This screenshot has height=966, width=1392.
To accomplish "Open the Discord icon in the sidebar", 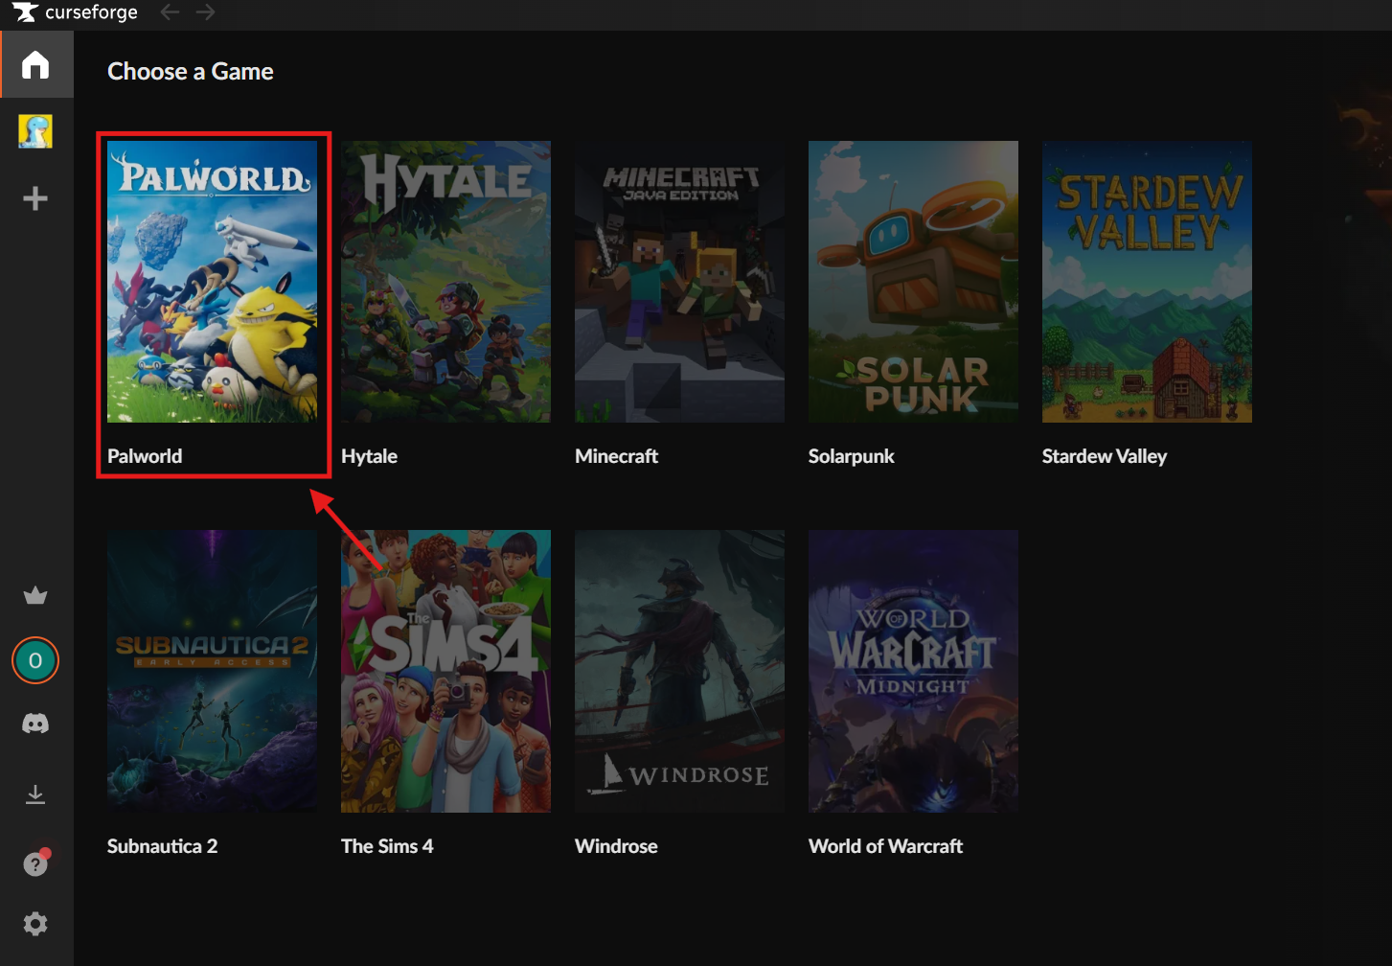I will coord(35,724).
